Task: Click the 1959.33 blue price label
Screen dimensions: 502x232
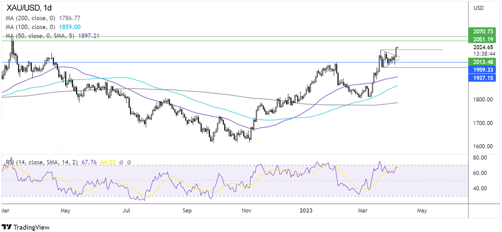Action: 484,69
